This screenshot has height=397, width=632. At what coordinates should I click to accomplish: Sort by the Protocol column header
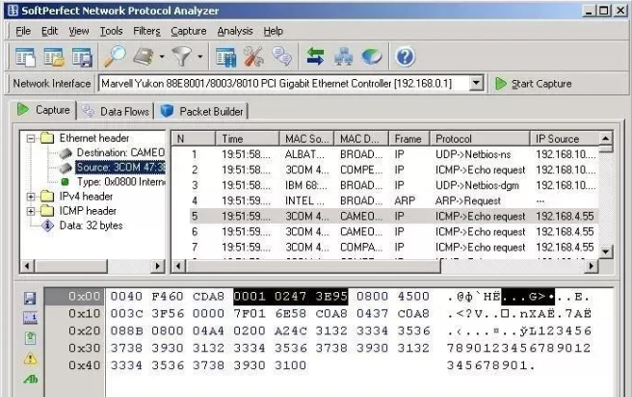click(x=480, y=139)
